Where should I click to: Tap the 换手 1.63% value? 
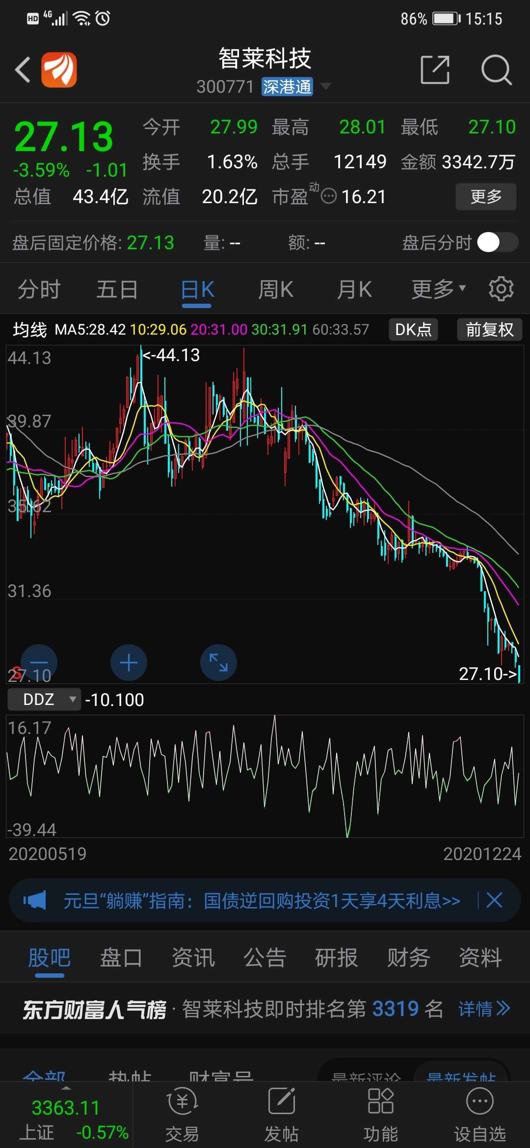click(x=232, y=162)
